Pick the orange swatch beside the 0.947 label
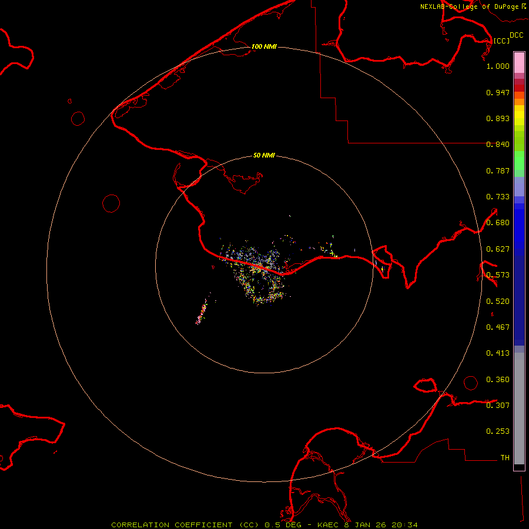The image size is (529, 529). coord(519,95)
